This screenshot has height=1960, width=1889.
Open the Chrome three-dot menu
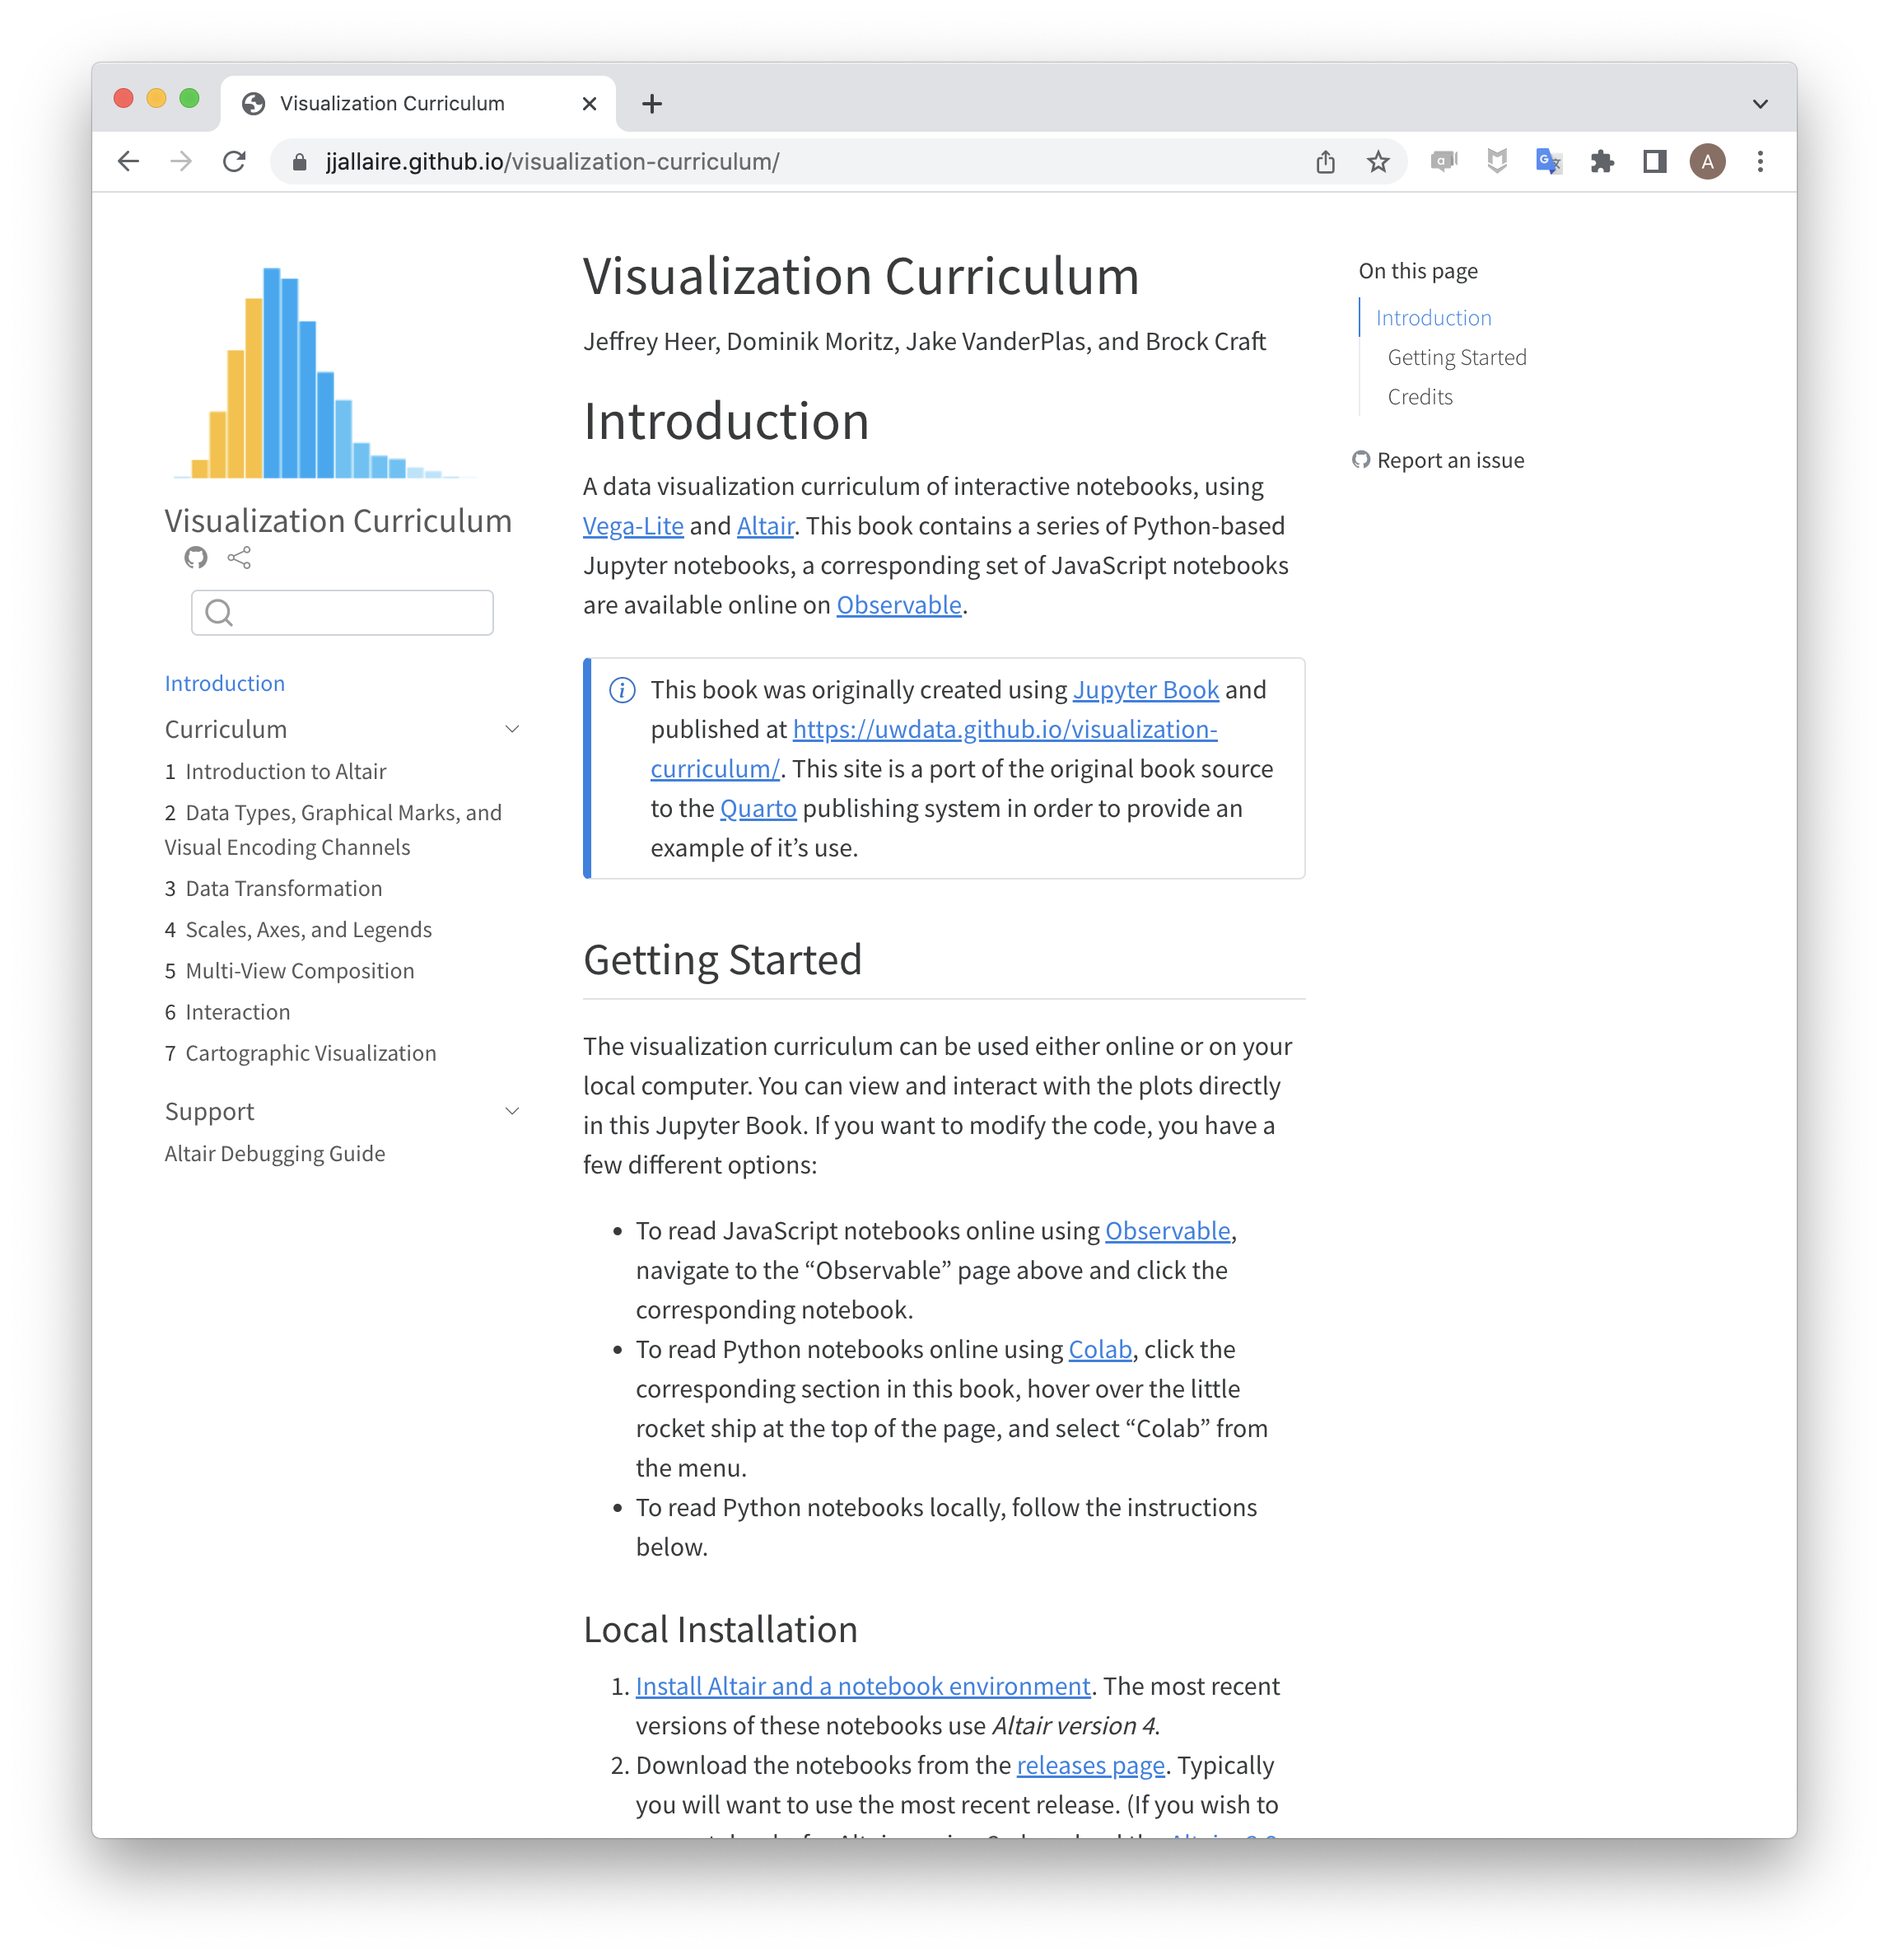coord(1760,161)
